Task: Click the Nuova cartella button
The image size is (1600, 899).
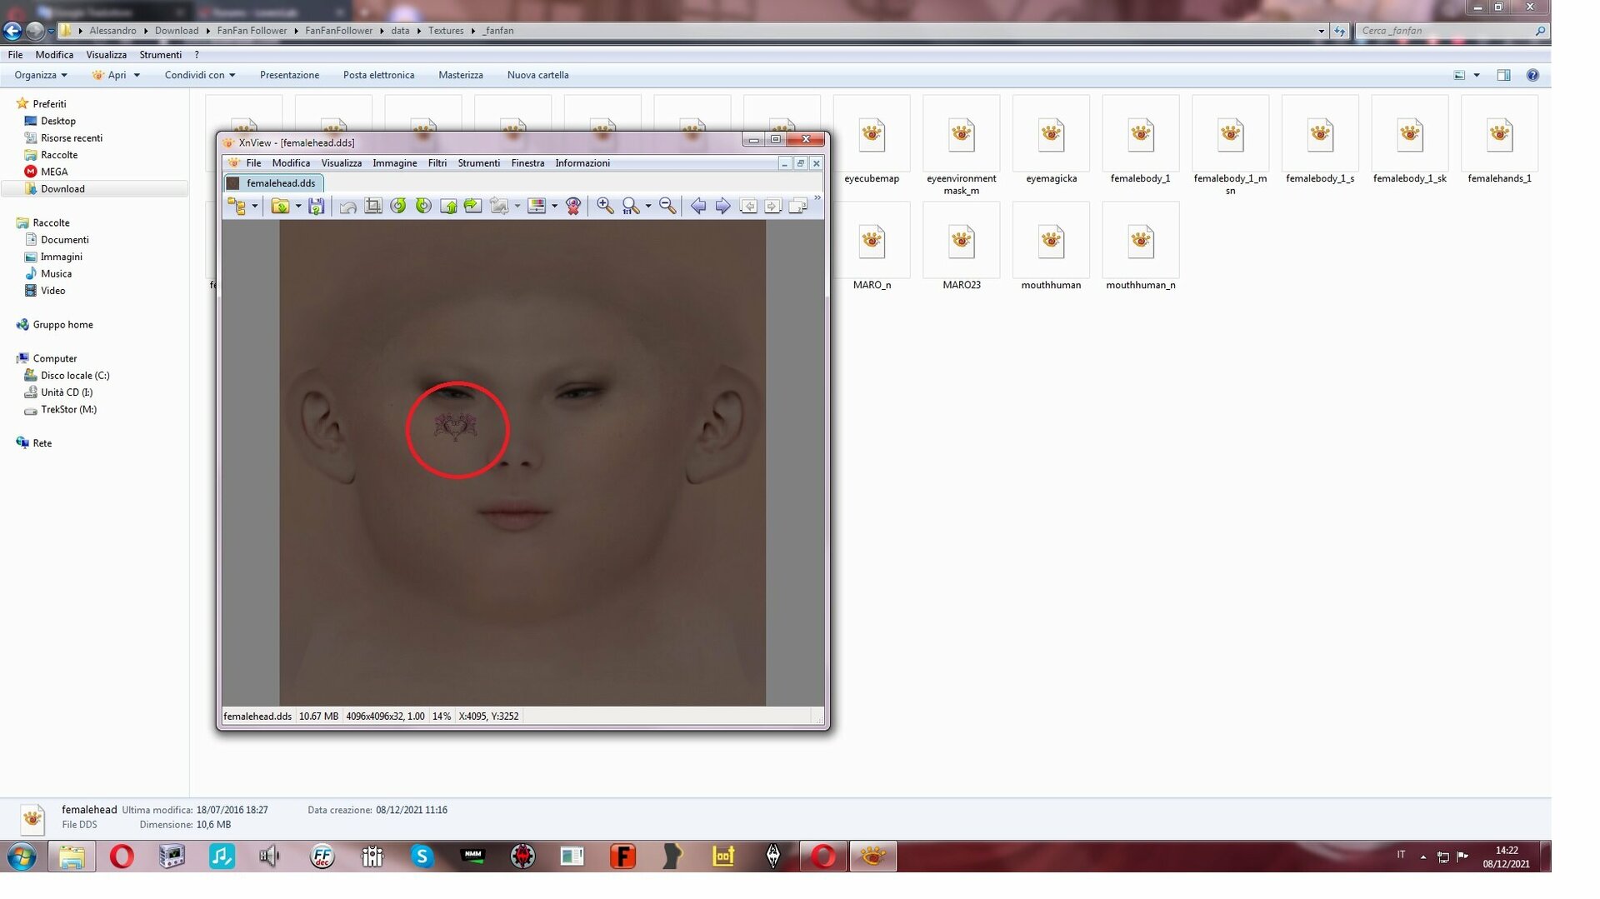Action: pyautogui.click(x=537, y=75)
